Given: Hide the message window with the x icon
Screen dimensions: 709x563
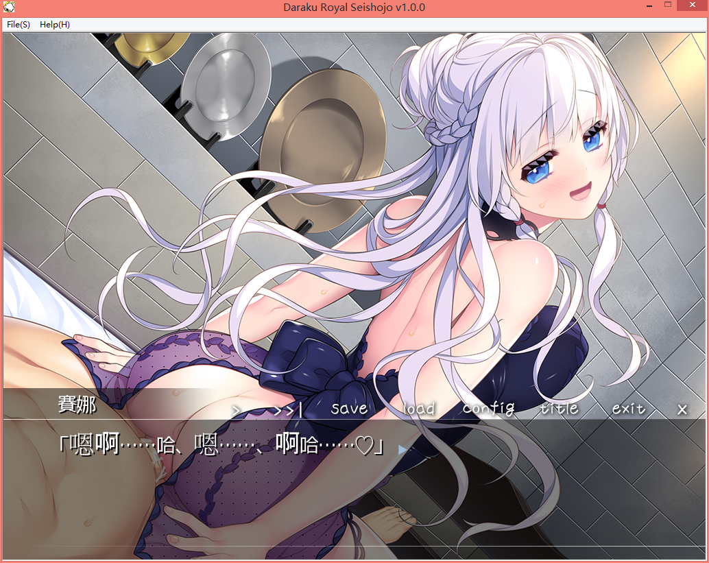Looking at the screenshot, I should coord(682,409).
